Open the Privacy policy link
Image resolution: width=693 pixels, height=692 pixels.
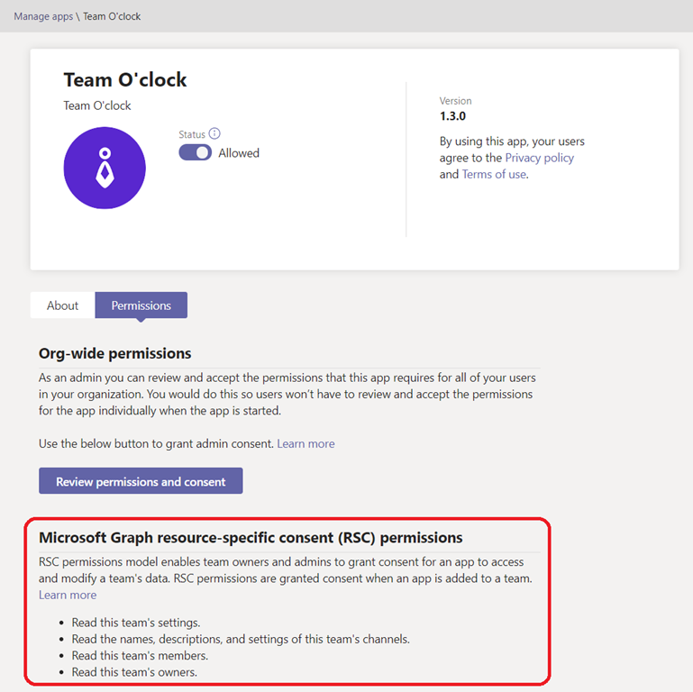click(x=539, y=158)
